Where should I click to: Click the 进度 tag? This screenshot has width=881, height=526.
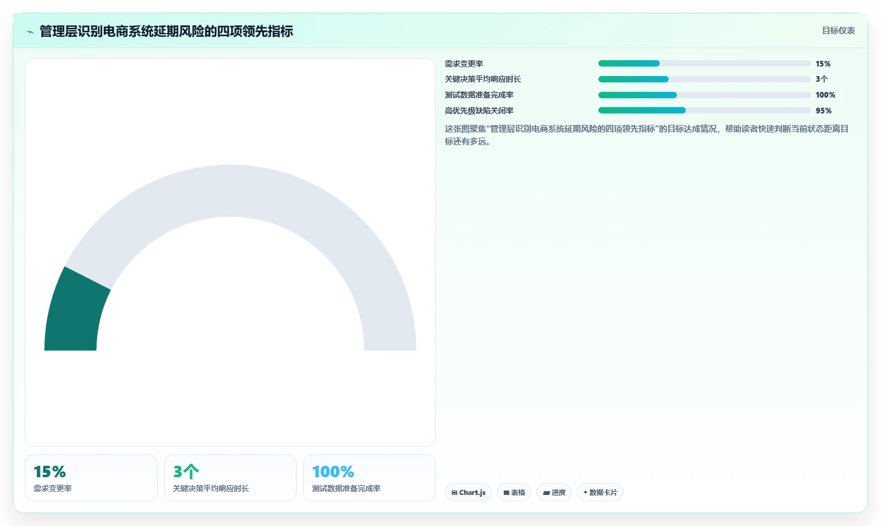(554, 492)
